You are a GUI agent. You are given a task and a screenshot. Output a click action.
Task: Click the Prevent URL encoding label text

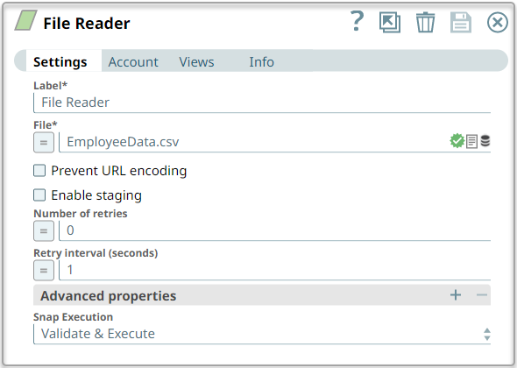pos(118,171)
